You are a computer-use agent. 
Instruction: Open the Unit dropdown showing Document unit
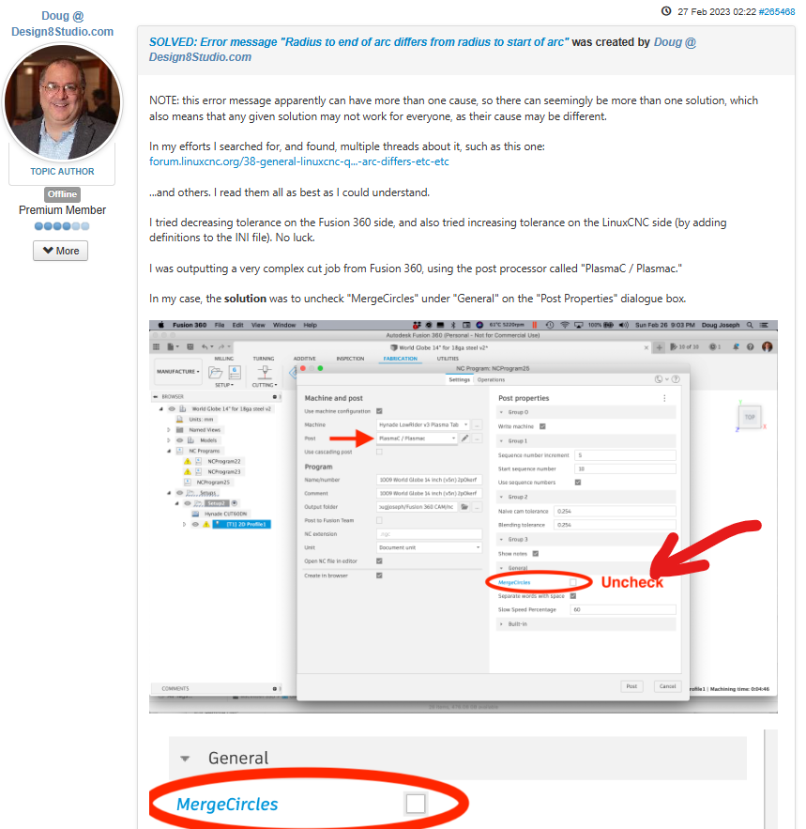(429, 547)
